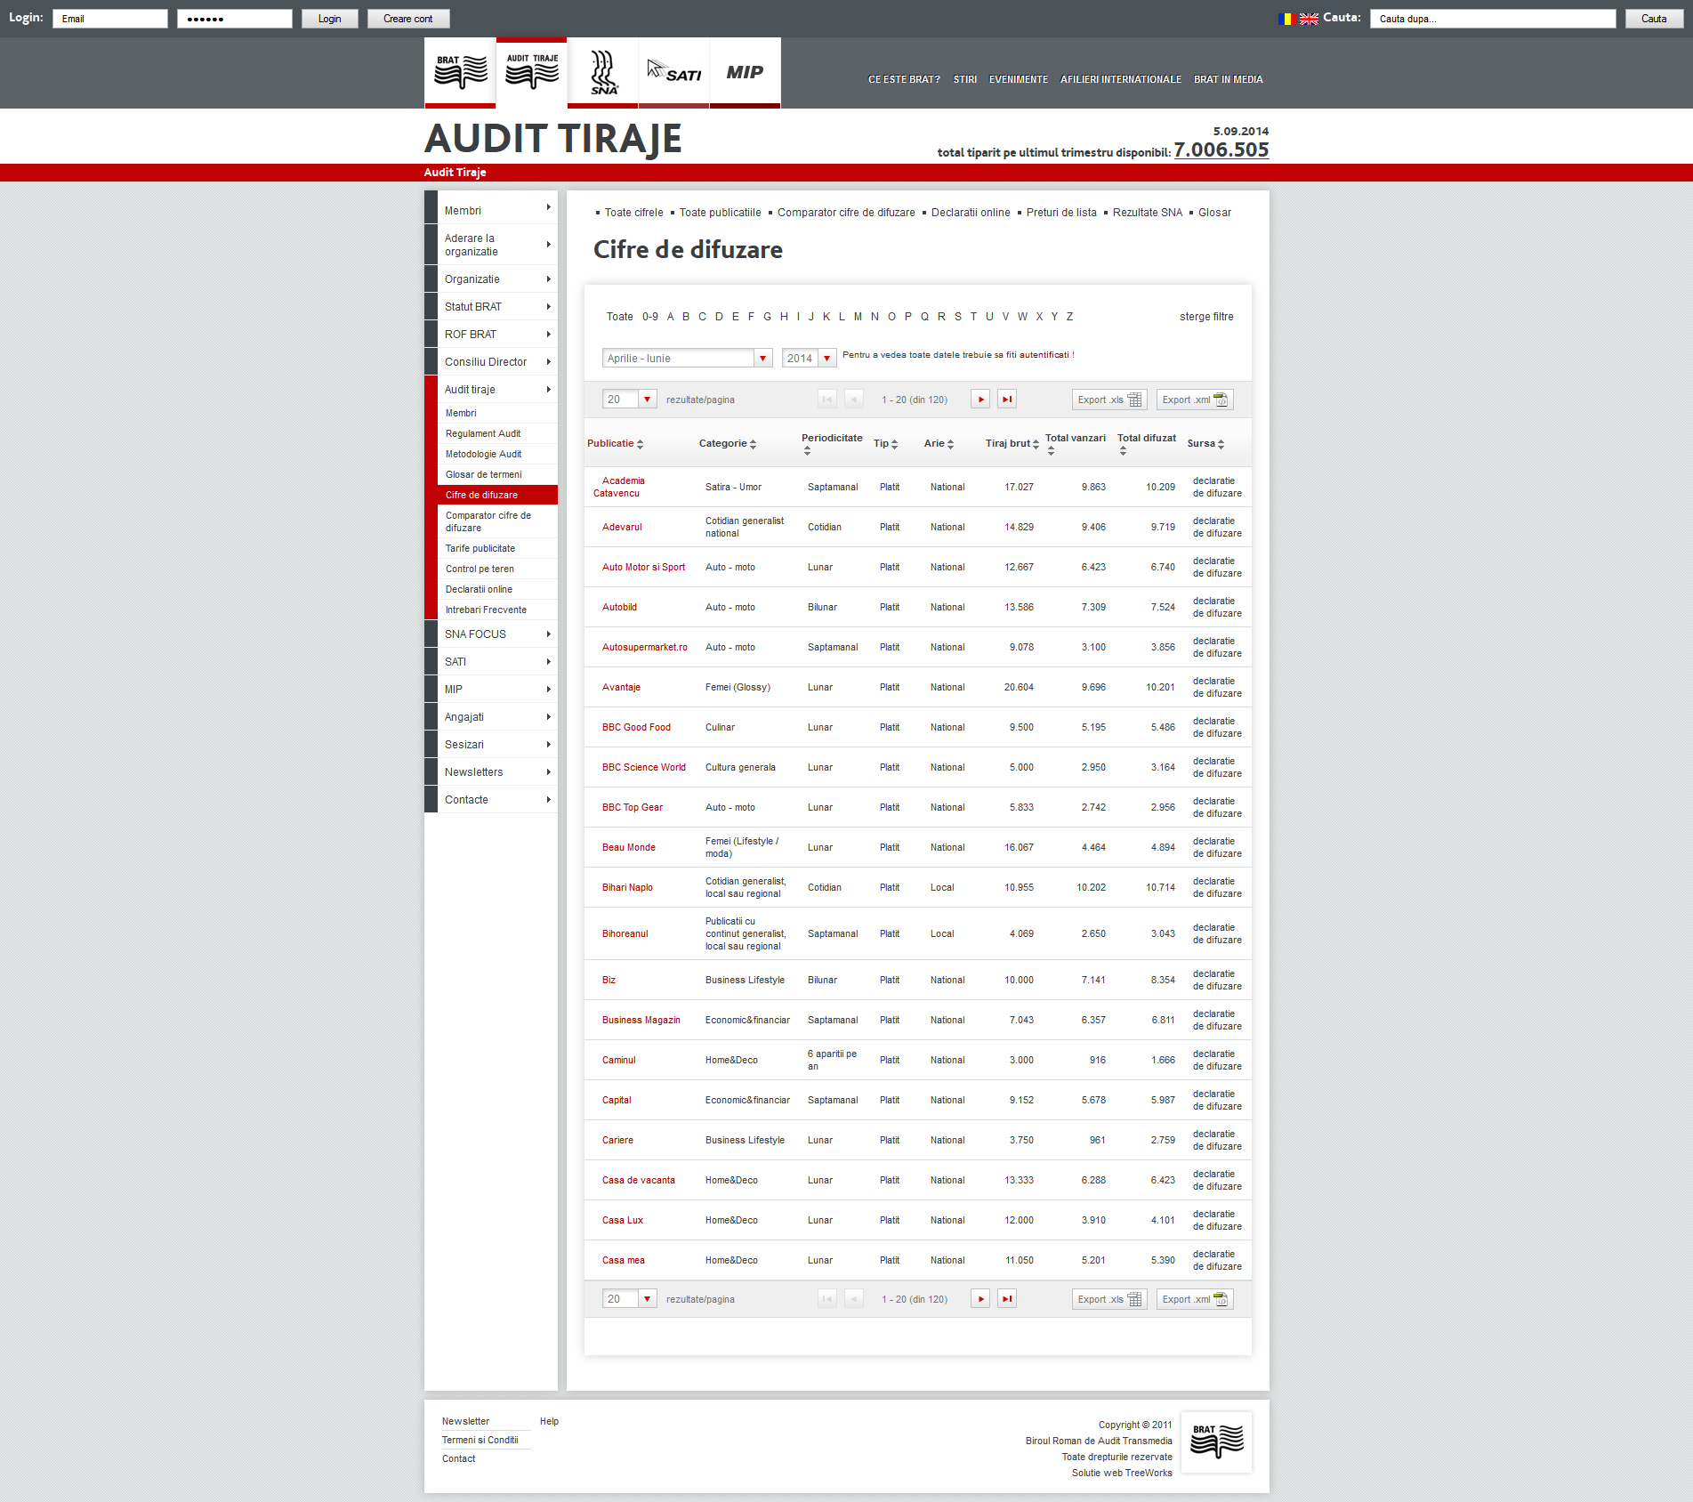Open the MIP logo tab
Image resolution: width=1693 pixels, height=1502 pixels.
[x=745, y=72]
